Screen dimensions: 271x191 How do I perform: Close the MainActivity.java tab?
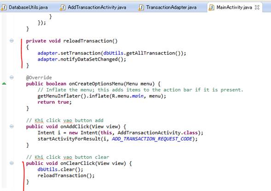click(257, 7)
